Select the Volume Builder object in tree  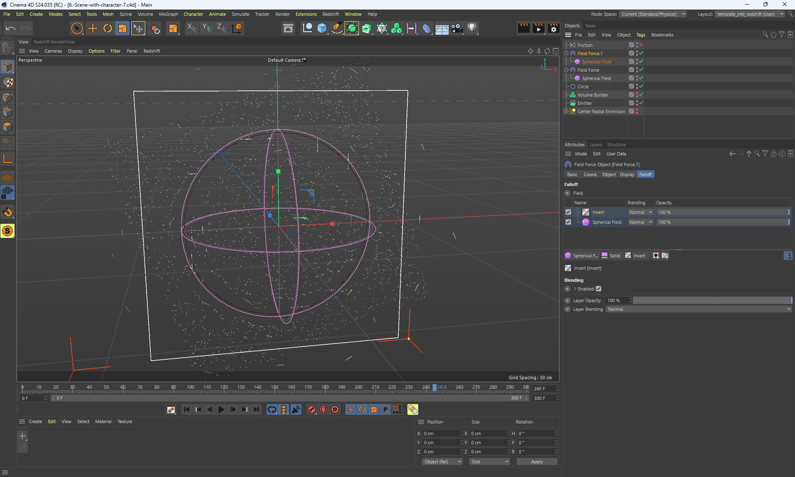pos(593,95)
